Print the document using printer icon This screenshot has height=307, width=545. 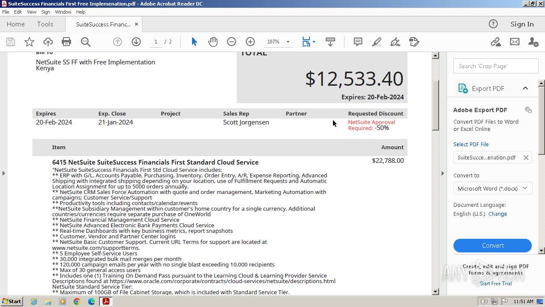click(66, 42)
